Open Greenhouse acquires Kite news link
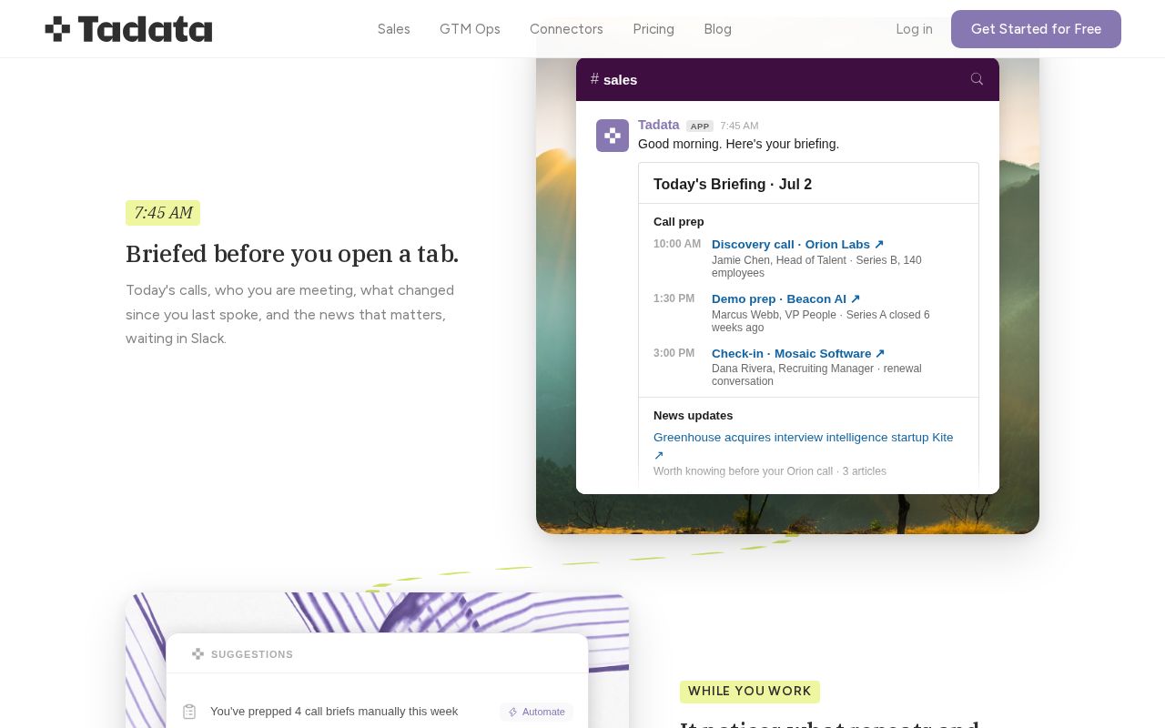 pyautogui.click(x=804, y=446)
